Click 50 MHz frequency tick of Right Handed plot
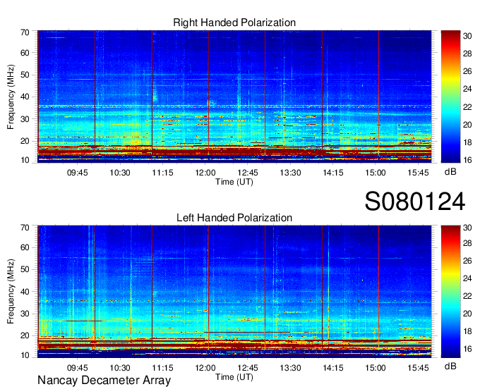This screenshot has width=480, height=389. pyautogui.click(x=25, y=75)
